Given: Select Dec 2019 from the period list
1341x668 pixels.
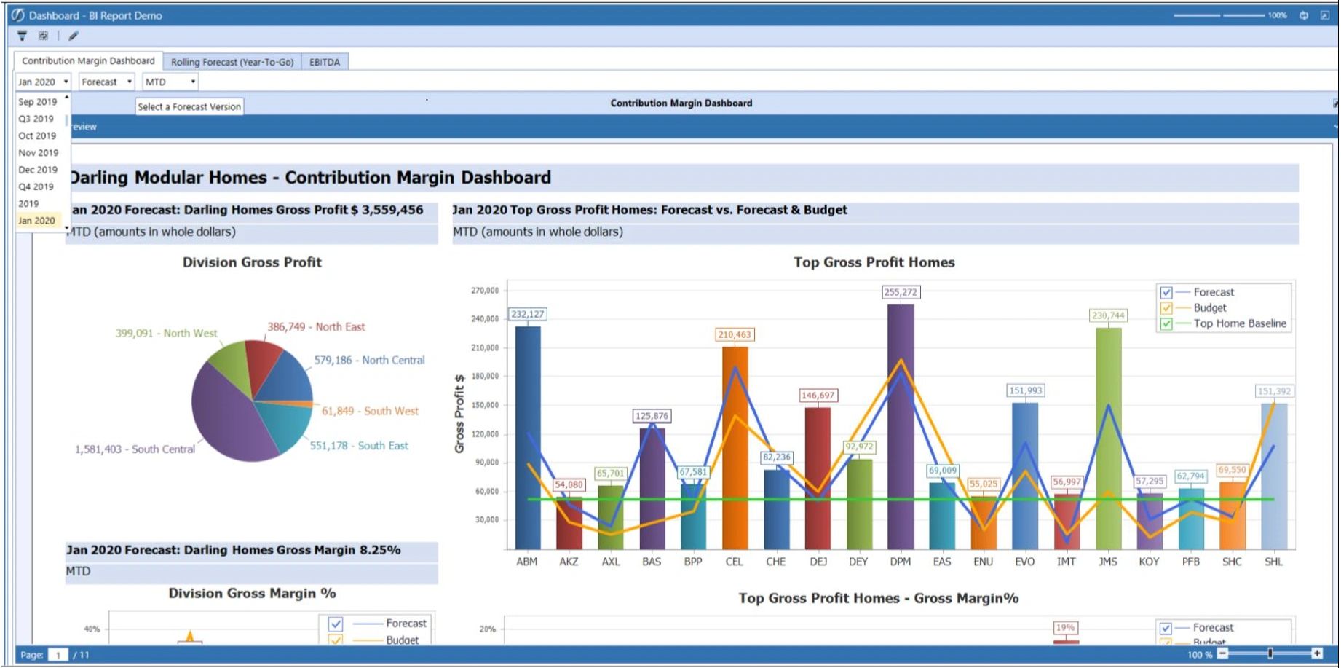Looking at the screenshot, I should 38,170.
